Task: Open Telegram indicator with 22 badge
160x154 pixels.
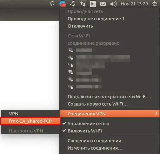Action: (x=63, y=4)
